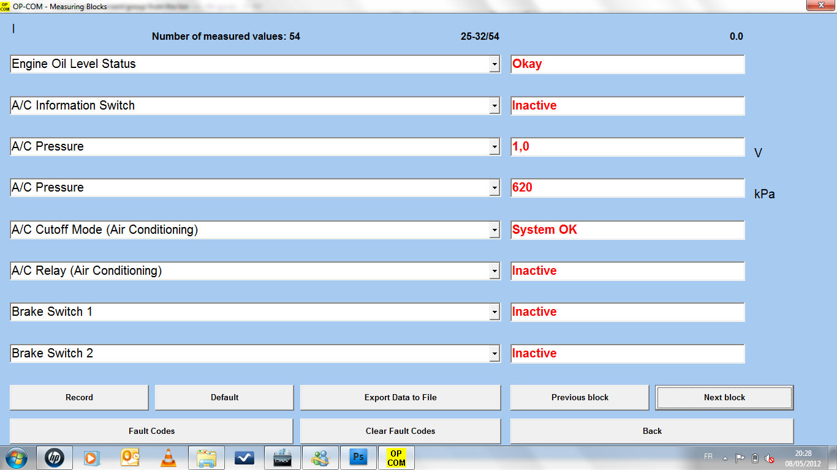Show hidden system tray icons

(725, 458)
